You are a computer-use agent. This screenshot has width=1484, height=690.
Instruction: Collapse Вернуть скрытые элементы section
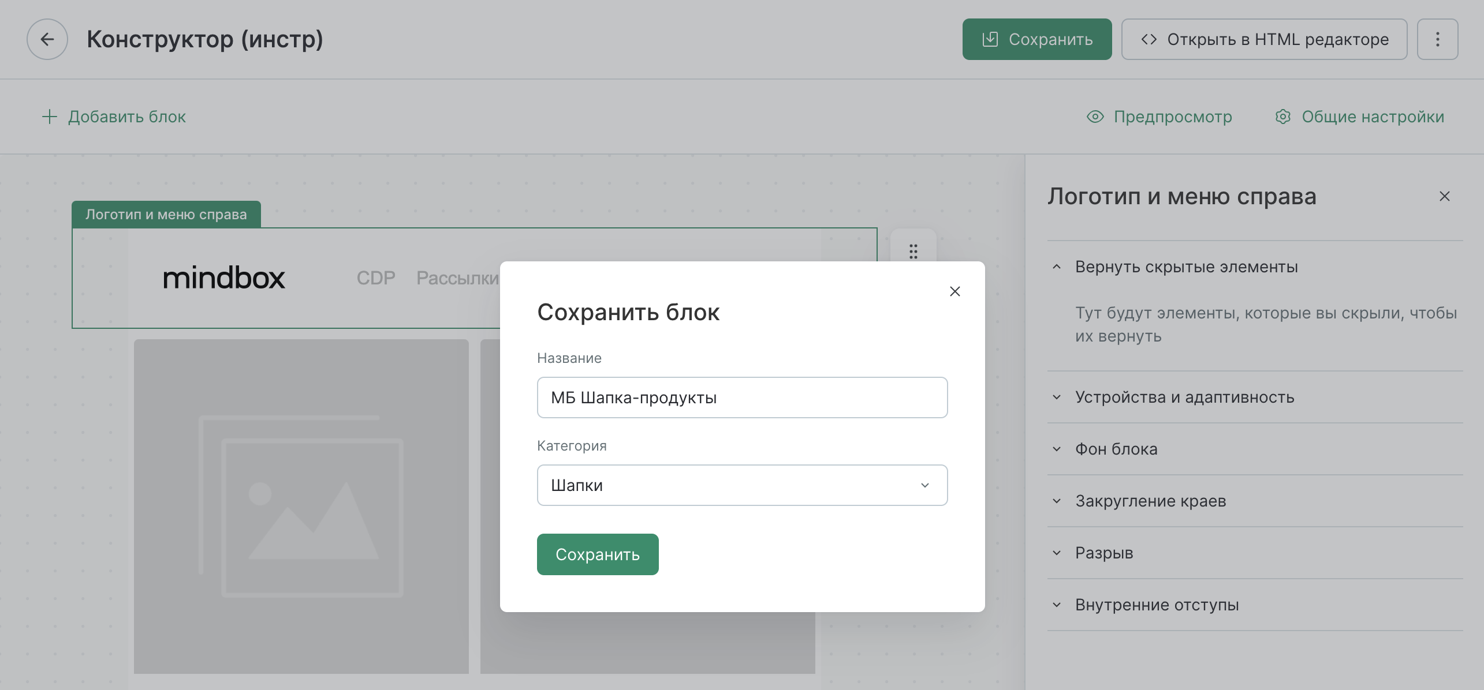(1255, 267)
